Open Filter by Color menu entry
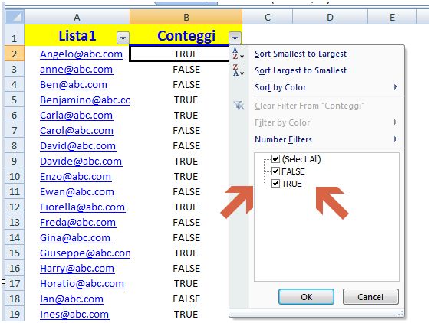The height and width of the screenshot is (323, 431). tap(282, 122)
